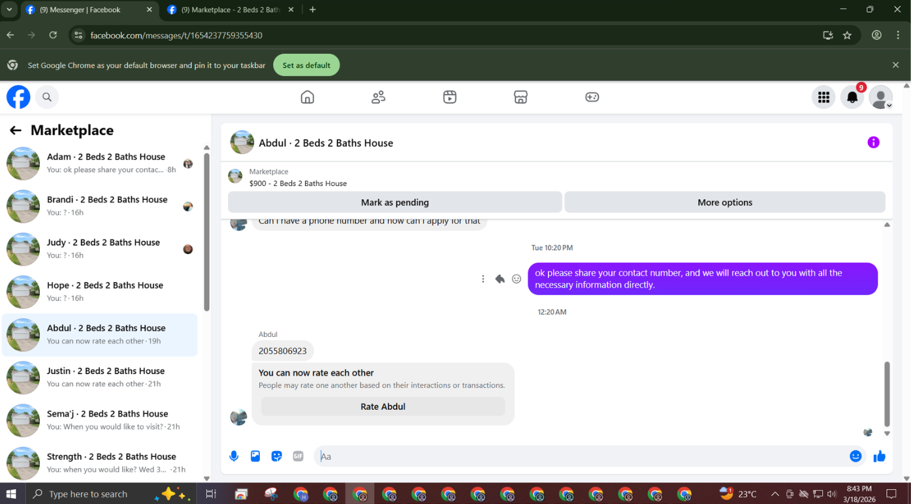Open weather widget showing 23°C

[x=738, y=494]
